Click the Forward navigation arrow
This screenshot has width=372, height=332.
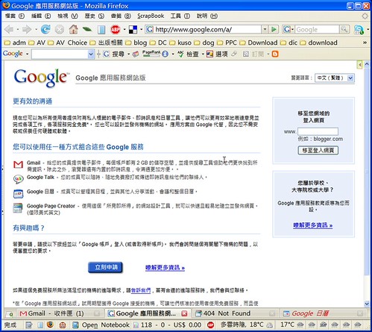click(27, 30)
